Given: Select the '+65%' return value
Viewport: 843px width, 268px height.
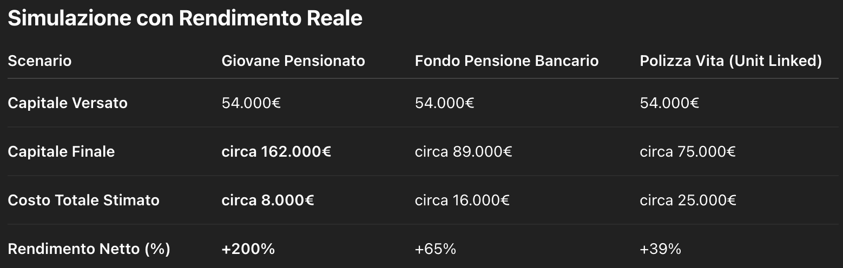Looking at the screenshot, I should pos(436,249).
